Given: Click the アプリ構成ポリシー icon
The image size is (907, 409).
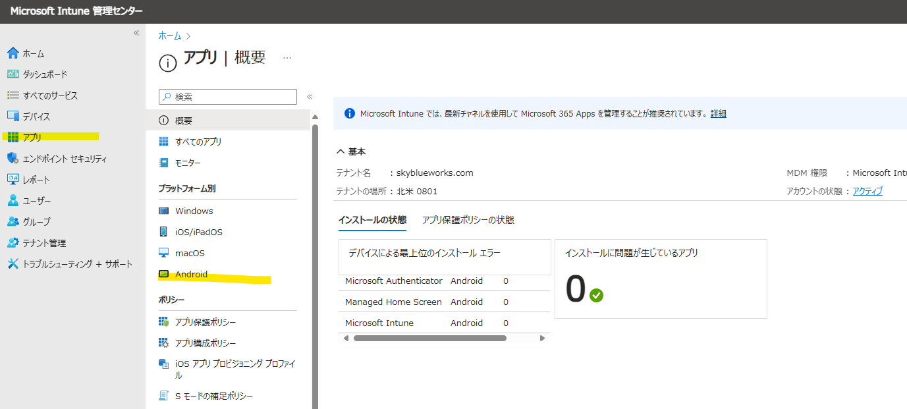Looking at the screenshot, I should coord(164,343).
